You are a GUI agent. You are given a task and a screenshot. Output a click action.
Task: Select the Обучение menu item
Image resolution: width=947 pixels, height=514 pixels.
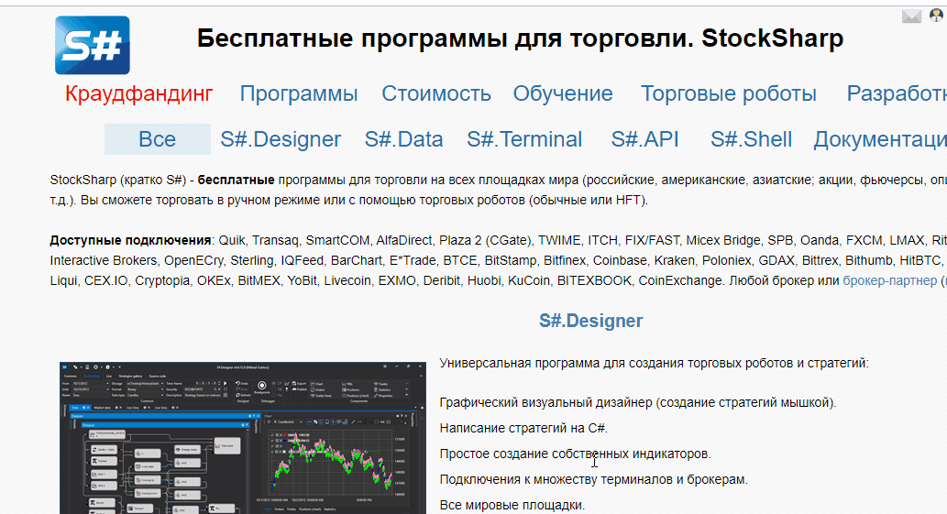tap(563, 93)
